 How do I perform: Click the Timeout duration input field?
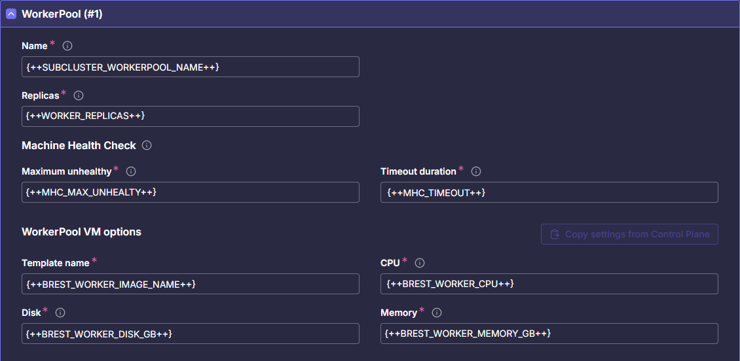click(549, 192)
